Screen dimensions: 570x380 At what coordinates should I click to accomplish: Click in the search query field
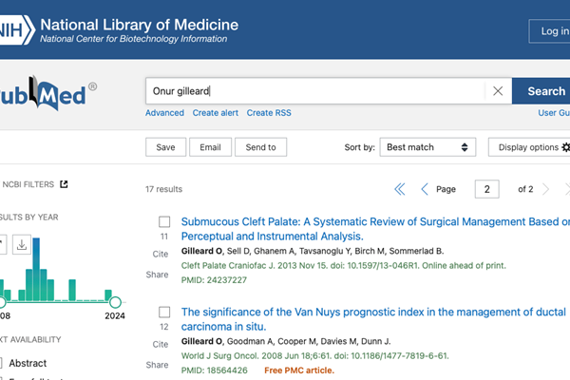(315, 91)
